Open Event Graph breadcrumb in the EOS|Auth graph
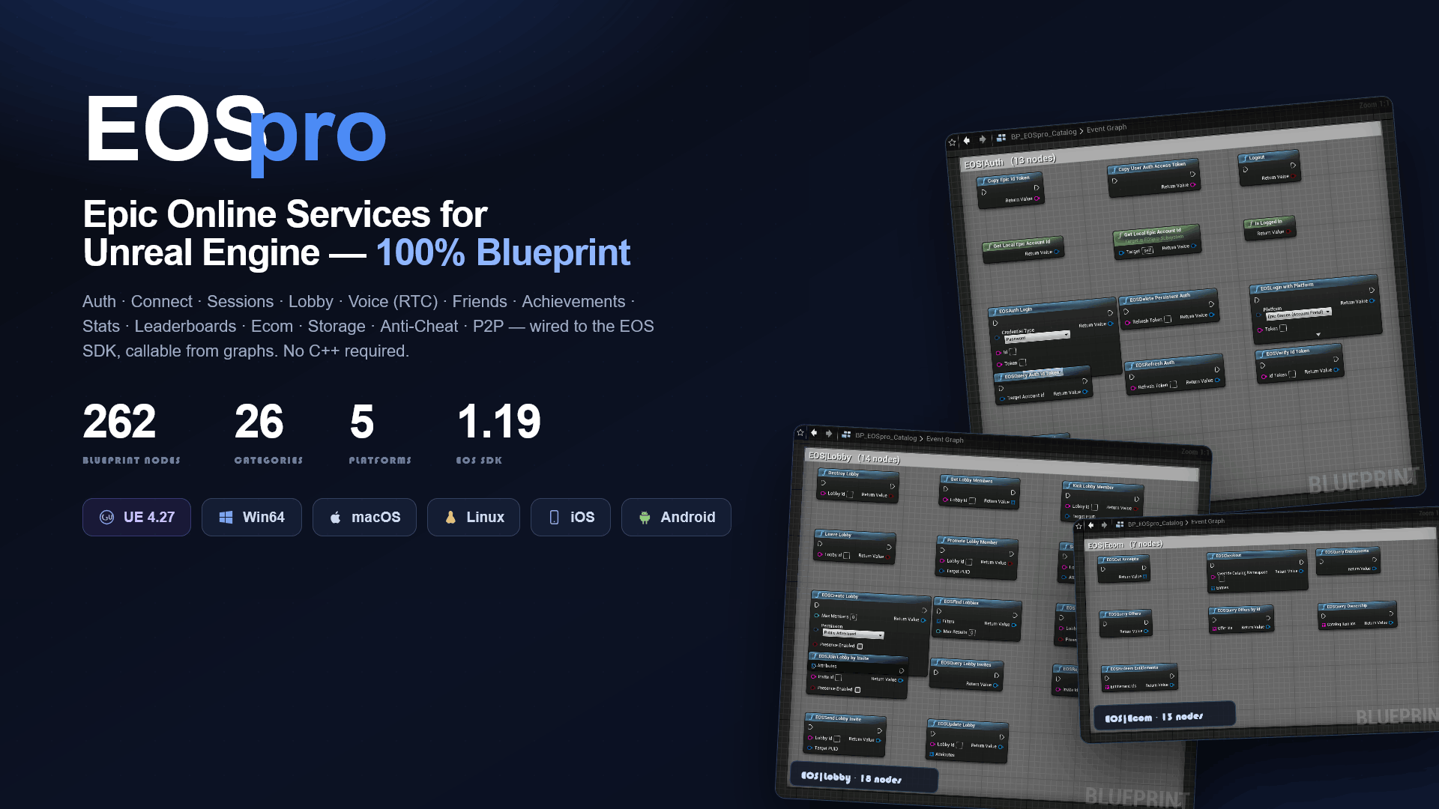 [1106, 128]
